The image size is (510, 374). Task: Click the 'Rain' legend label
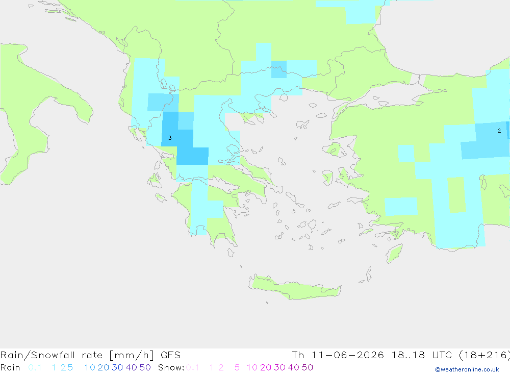click(10, 367)
